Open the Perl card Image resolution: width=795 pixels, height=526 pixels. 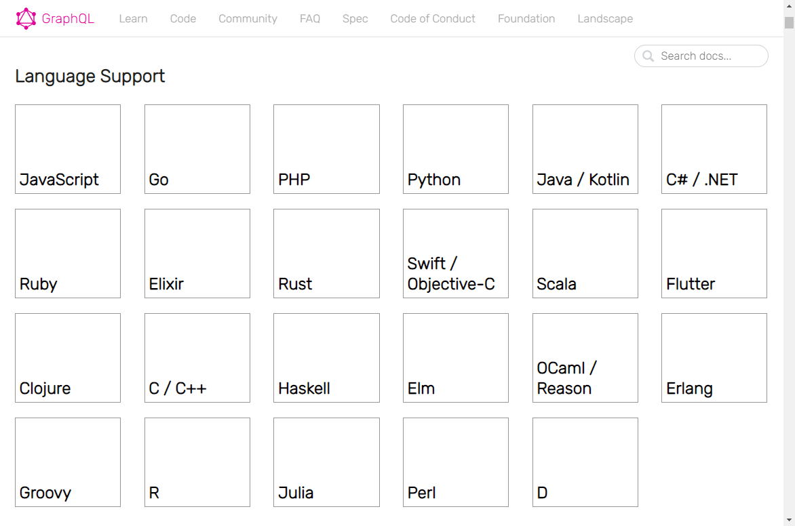455,462
